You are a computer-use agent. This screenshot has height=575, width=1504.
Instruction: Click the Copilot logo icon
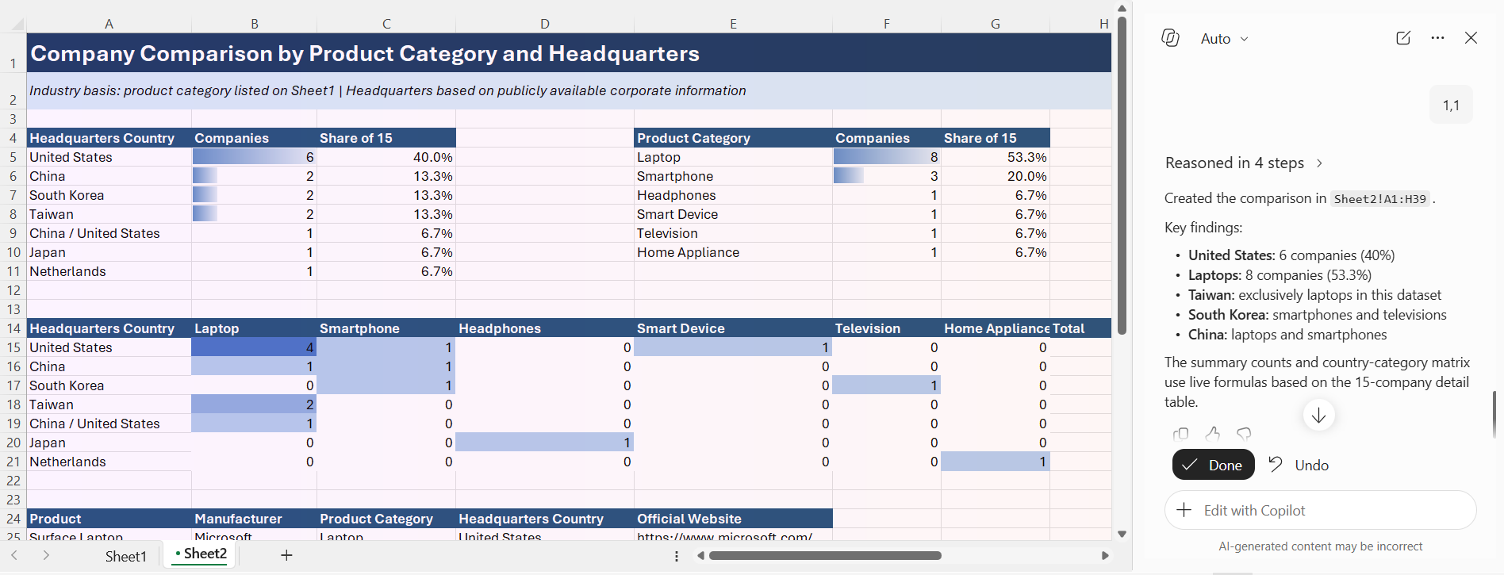click(x=1170, y=38)
